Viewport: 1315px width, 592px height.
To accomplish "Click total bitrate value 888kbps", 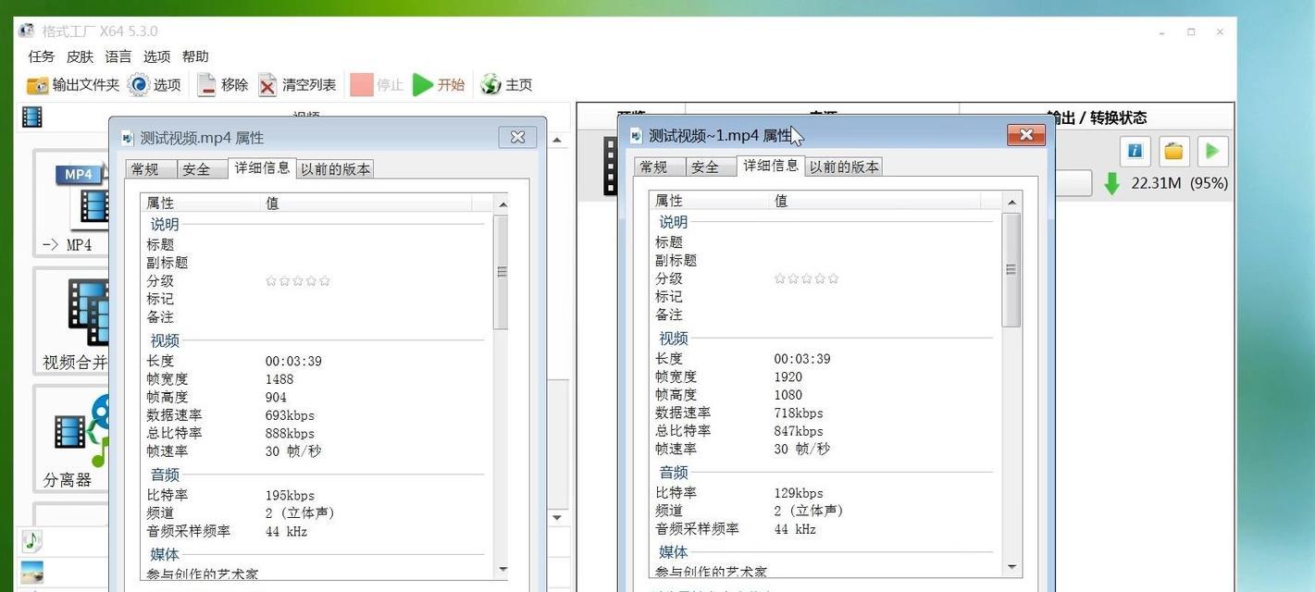I will (x=290, y=434).
